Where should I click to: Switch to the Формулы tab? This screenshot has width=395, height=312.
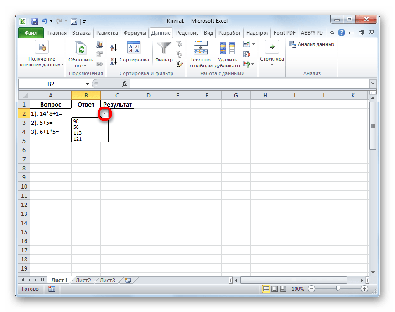(x=135, y=33)
